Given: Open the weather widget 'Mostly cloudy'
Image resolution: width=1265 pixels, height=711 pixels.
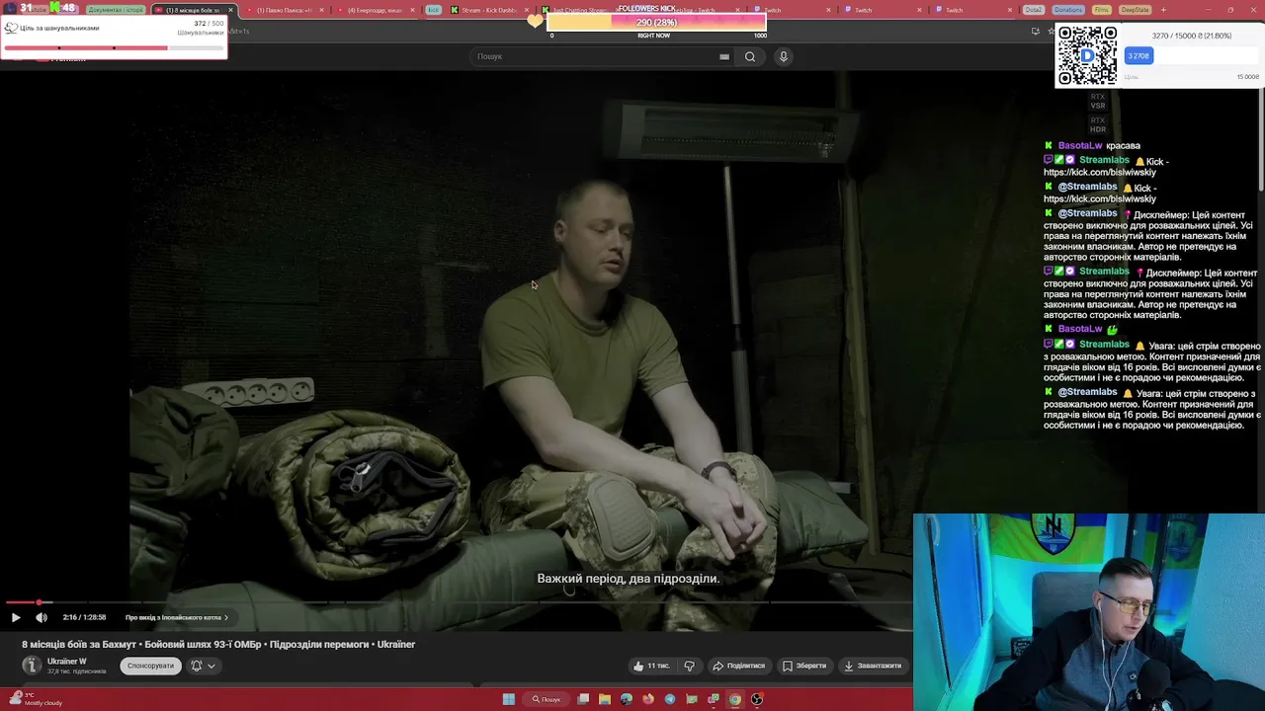Looking at the screenshot, I should [x=36, y=699].
